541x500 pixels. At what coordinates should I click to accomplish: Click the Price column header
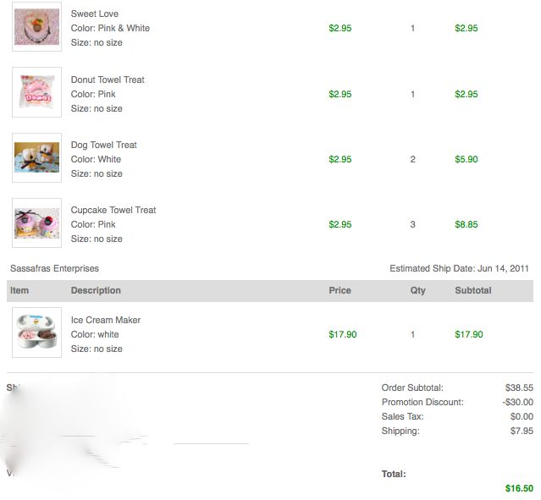click(340, 290)
